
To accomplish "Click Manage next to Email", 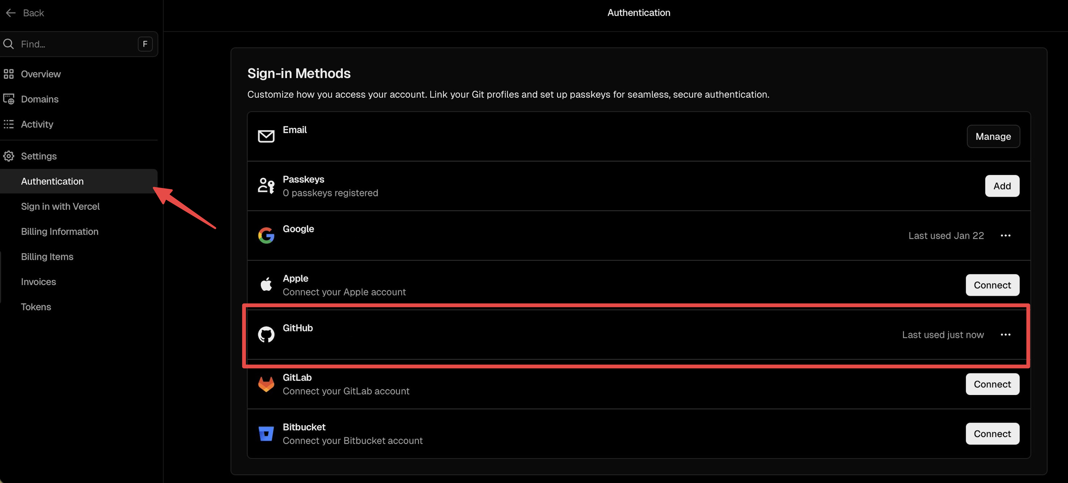I will [x=993, y=136].
